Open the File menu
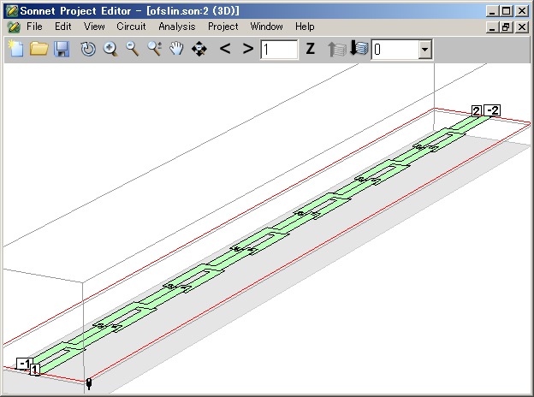 (x=34, y=27)
